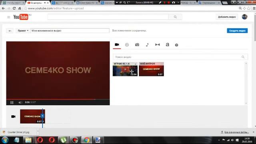Open File Explorer from the taskbar
This screenshot has height=144, width=256.
(x=28, y=140)
